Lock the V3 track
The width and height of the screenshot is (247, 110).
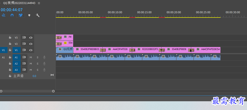click(10, 38)
